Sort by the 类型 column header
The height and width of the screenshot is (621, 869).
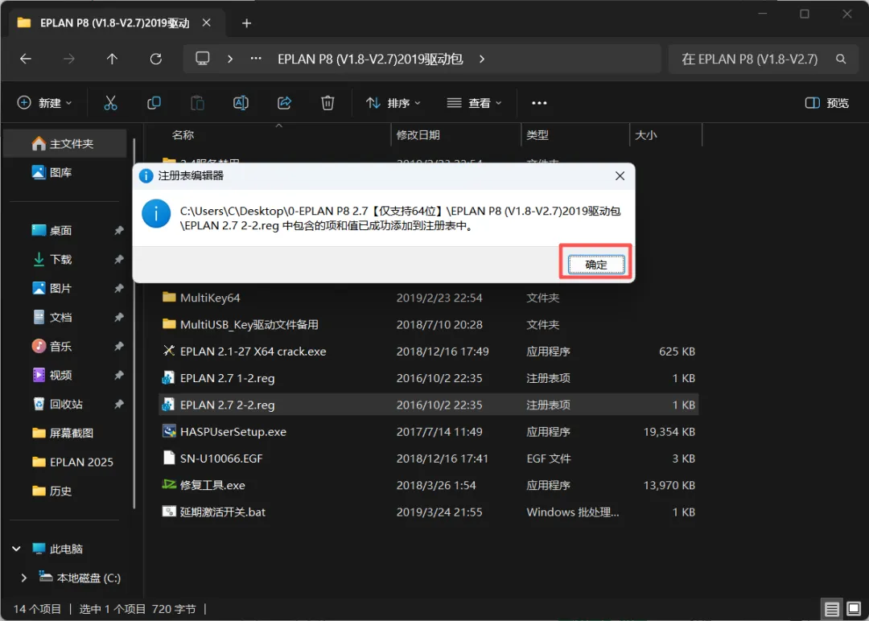tap(537, 135)
